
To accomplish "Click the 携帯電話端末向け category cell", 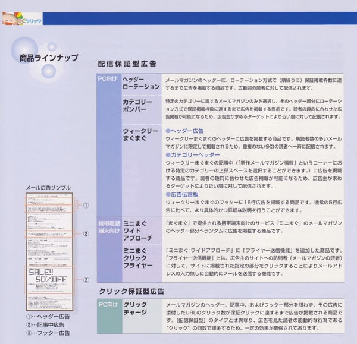I will pyautogui.click(x=109, y=228).
